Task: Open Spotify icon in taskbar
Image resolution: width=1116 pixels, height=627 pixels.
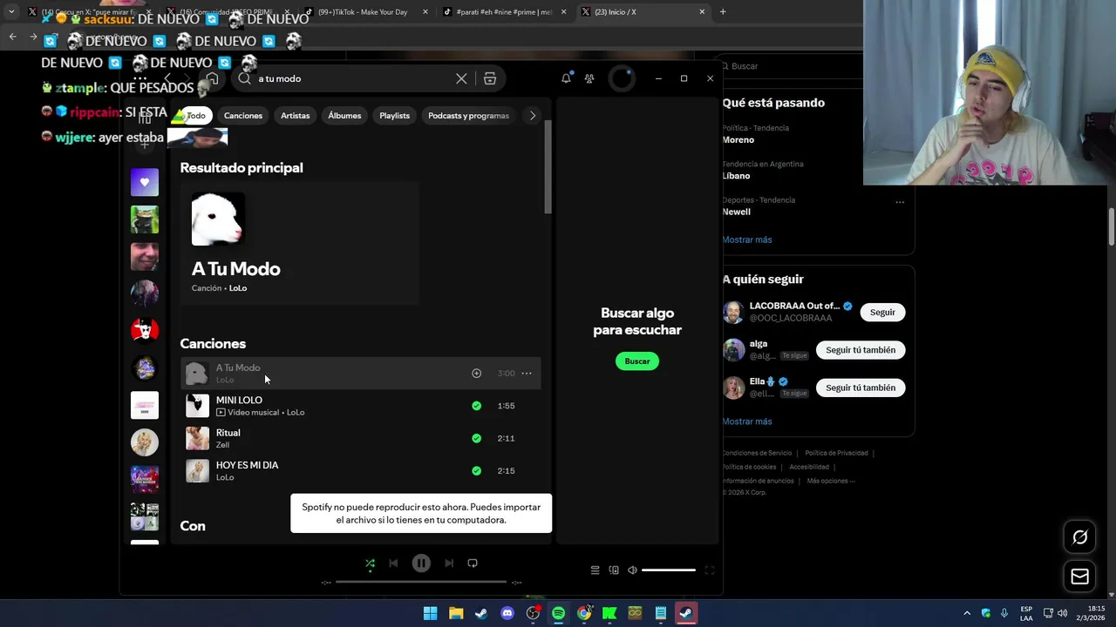Action: [558, 613]
